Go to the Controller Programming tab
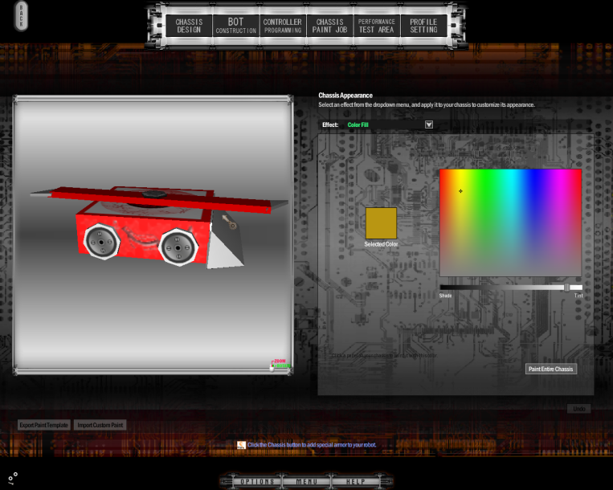This screenshot has width=613, height=490. 283,26
